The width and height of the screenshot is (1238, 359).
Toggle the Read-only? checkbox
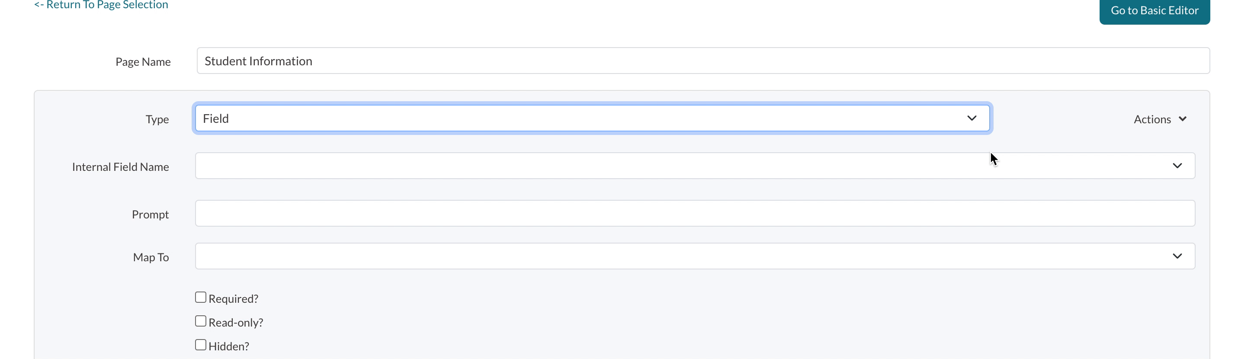[200, 321]
